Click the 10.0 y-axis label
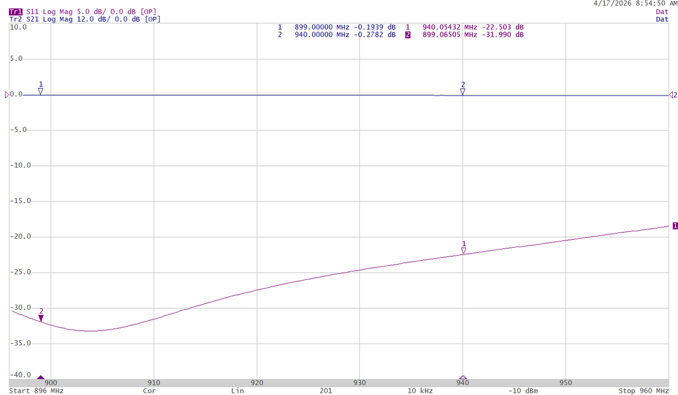The image size is (678, 395). (18, 27)
